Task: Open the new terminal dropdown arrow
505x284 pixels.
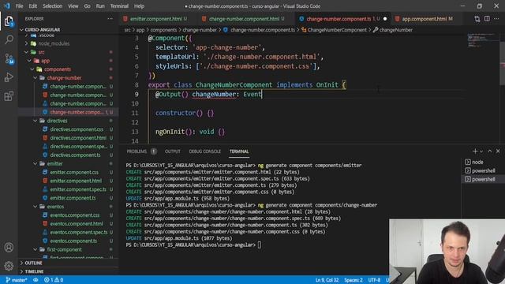Action: coord(481,151)
